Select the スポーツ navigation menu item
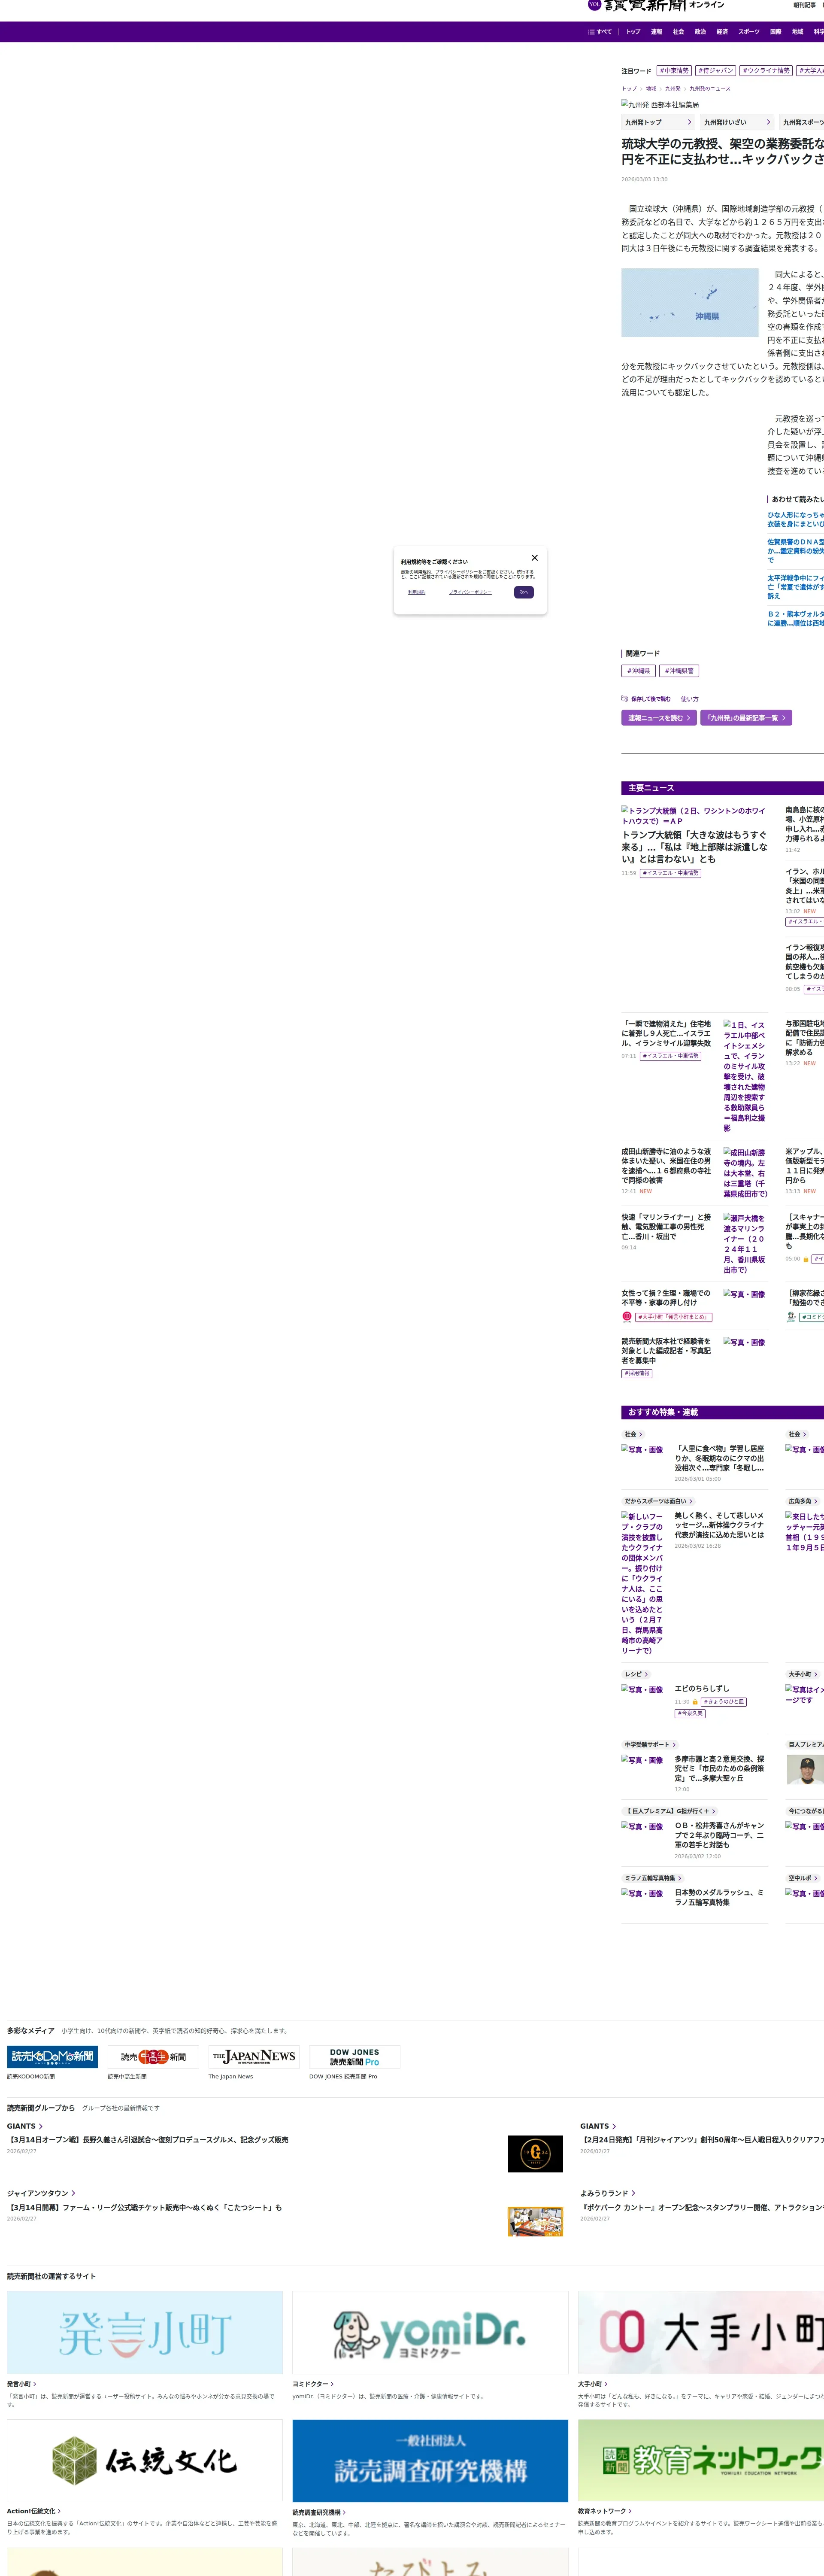The height and width of the screenshot is (2576, 824). point(748,32)
